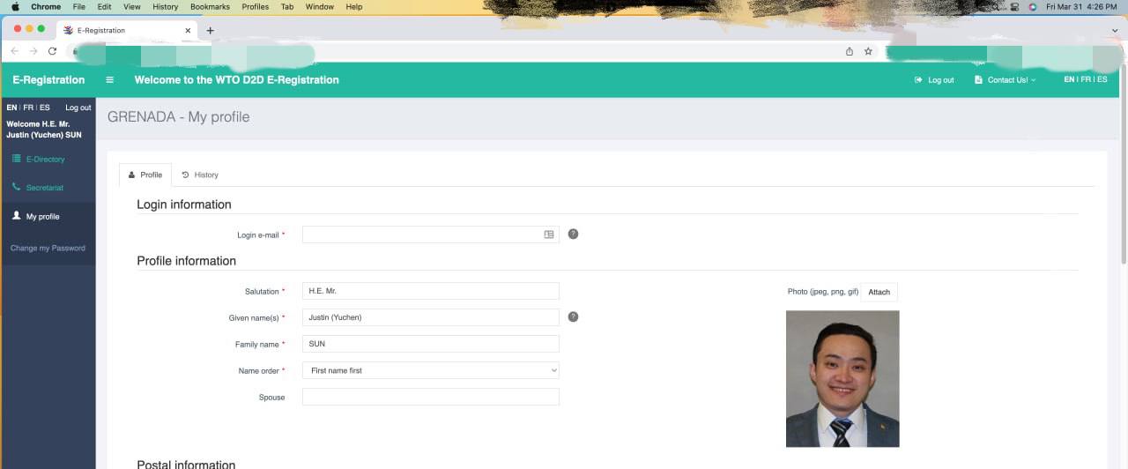Open Change my Password in sidebar
The image size is (1128, 469).
tap(48, 248)
